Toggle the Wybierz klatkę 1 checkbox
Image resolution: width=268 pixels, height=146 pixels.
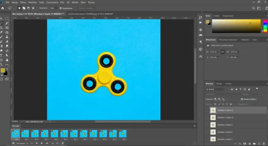[x=242, y=99]
